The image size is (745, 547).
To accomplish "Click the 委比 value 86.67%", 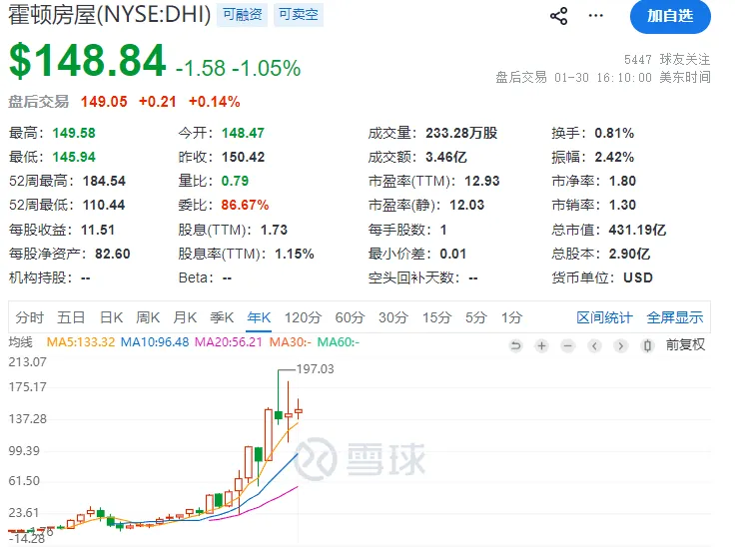I will pyautogui.click(x=245, y=206).
